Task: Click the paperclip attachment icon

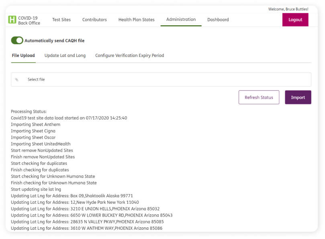Action: [17, 80]
